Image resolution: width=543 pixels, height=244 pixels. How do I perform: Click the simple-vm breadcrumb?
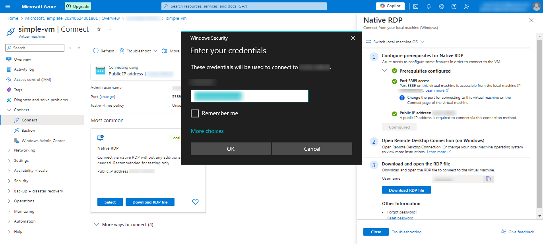tap(176, 18)
